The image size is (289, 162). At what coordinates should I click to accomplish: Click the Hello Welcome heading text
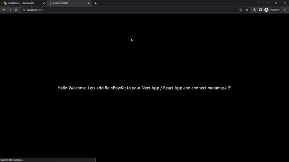pyautogui.click(x=144, y=88)
